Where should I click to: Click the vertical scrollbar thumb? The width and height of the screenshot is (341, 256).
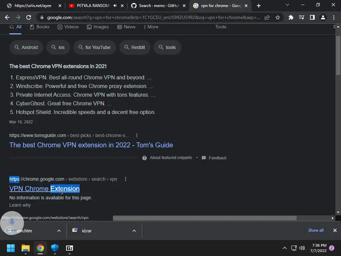coord(338,56)
